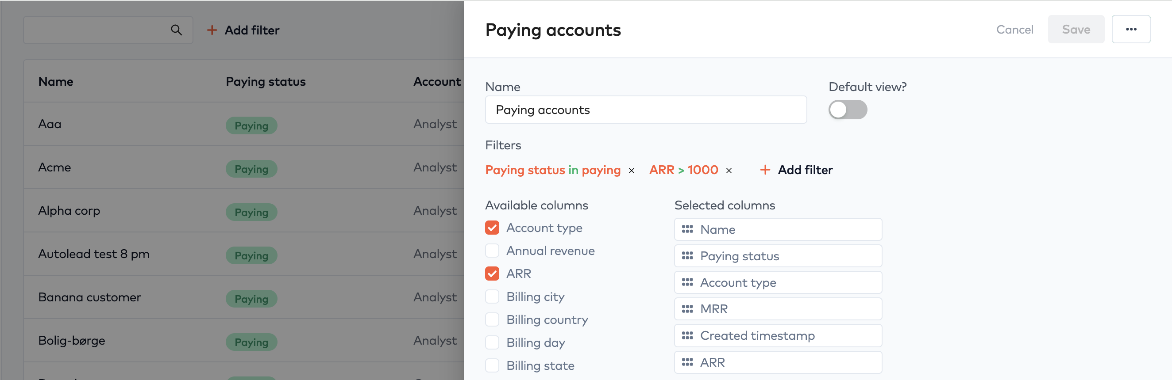The width and height of the screenshot is (1172, 380).
Task: Open the Banana customer account row
Action: [x=244, y=297]
